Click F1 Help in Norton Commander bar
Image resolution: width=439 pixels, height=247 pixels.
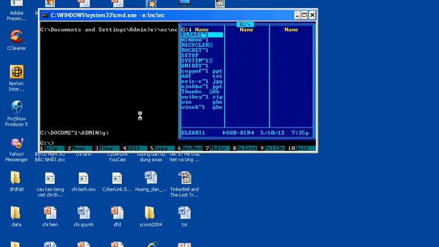pos(49,148)
